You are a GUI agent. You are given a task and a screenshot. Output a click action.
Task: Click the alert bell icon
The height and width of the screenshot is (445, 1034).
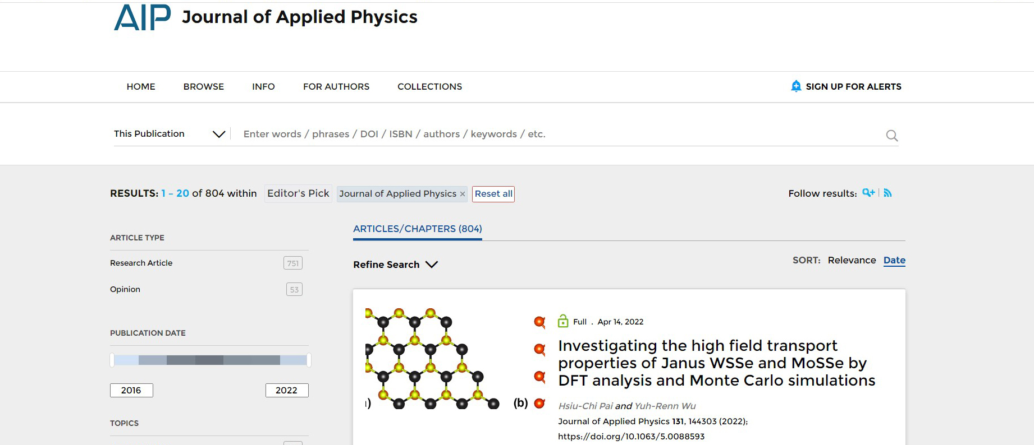[796, 86]
